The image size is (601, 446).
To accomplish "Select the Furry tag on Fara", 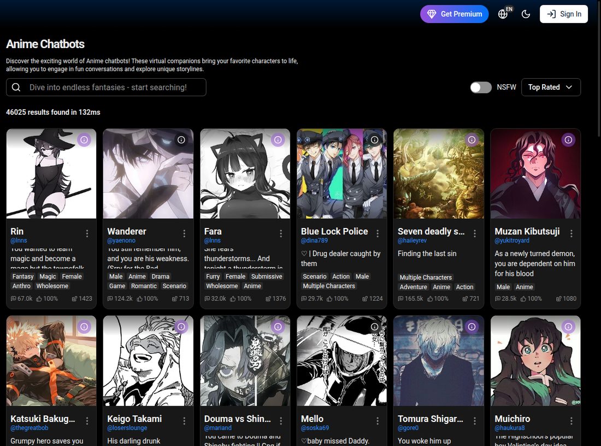I will pyautogui.click(x=213, y=277).
